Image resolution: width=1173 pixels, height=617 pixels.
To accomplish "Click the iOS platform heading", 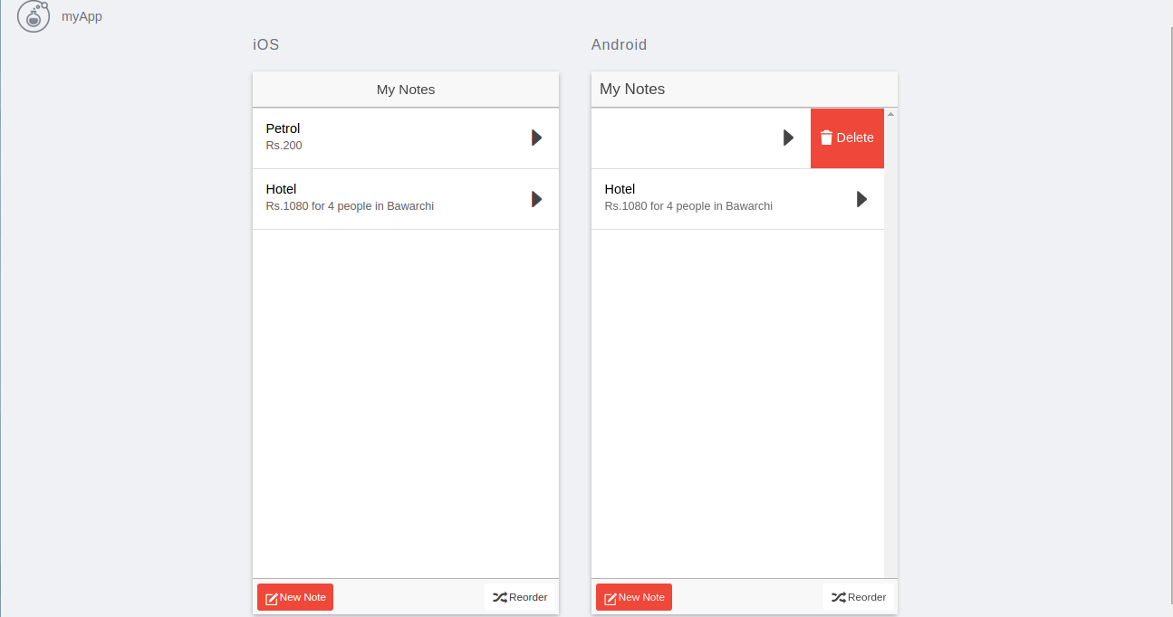I will [x=265, y=44].
